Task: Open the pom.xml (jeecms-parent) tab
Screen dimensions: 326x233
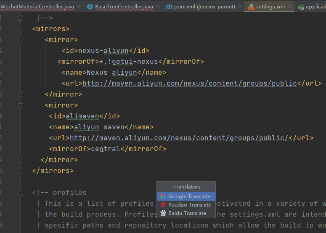Action: (204, 7)
